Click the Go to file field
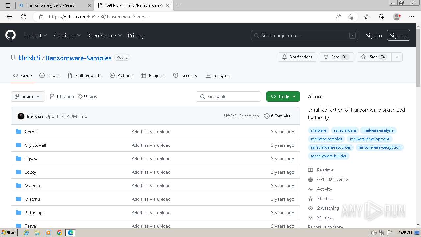The width and height of the screenshot is (421, 237). 228,96
